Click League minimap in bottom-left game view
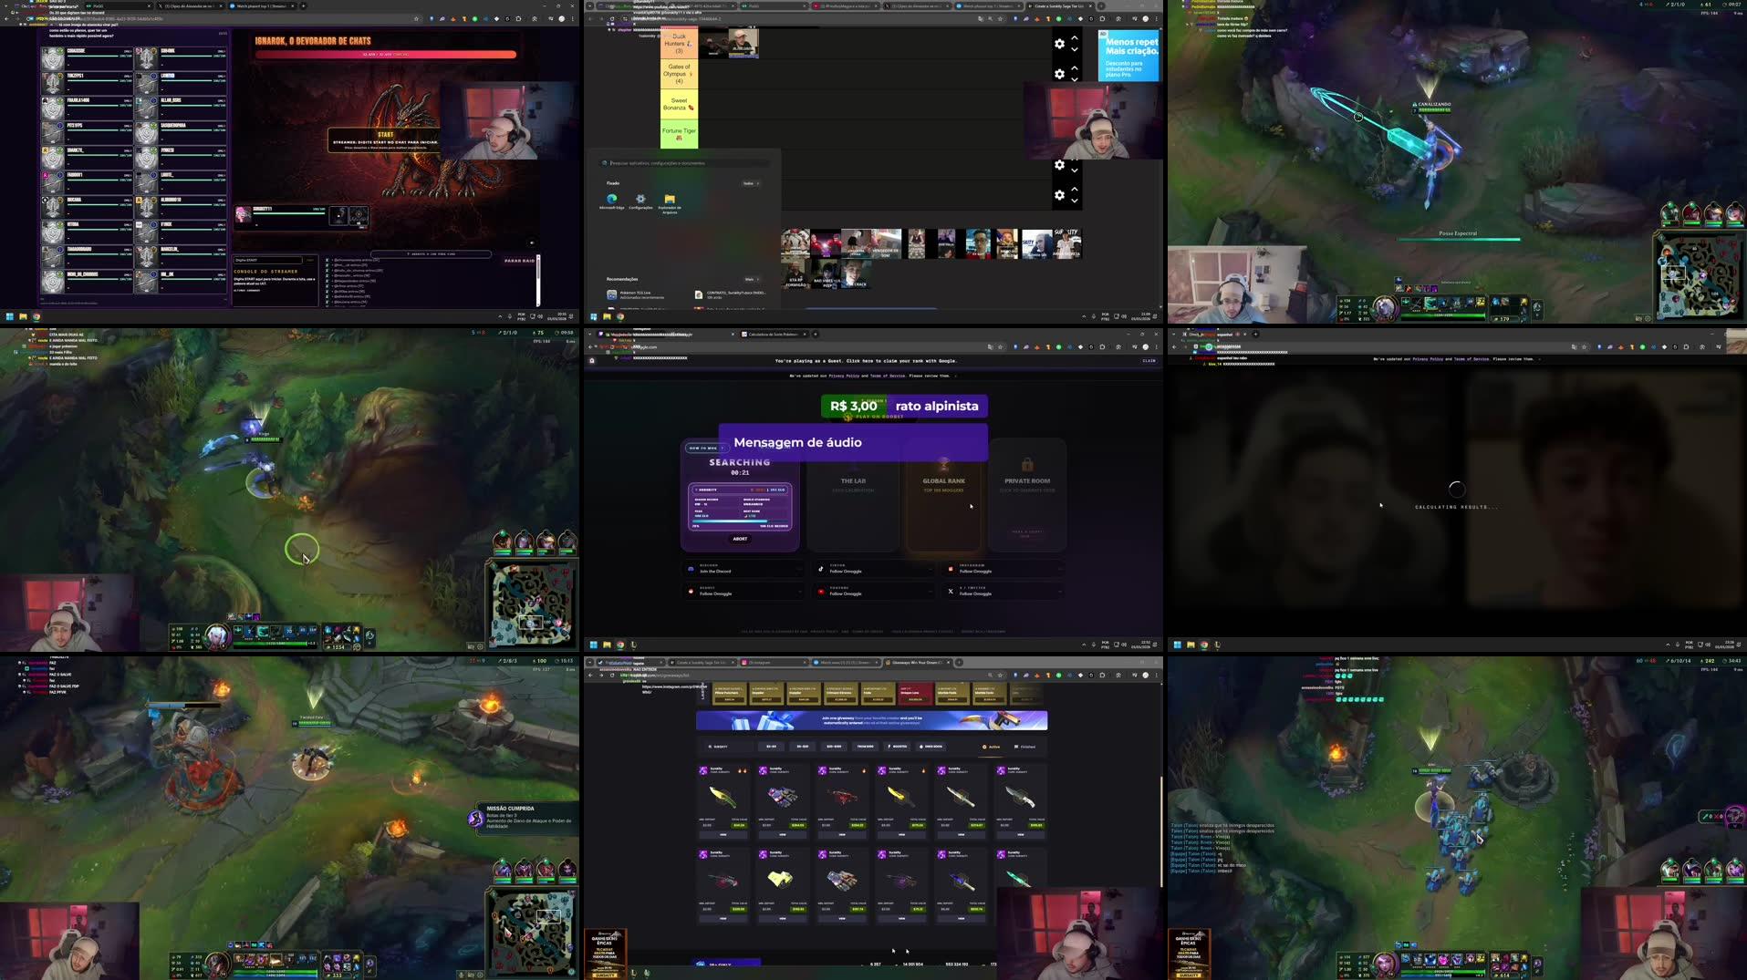Screen dimensions: 1747x980 (x=532, y=932)
